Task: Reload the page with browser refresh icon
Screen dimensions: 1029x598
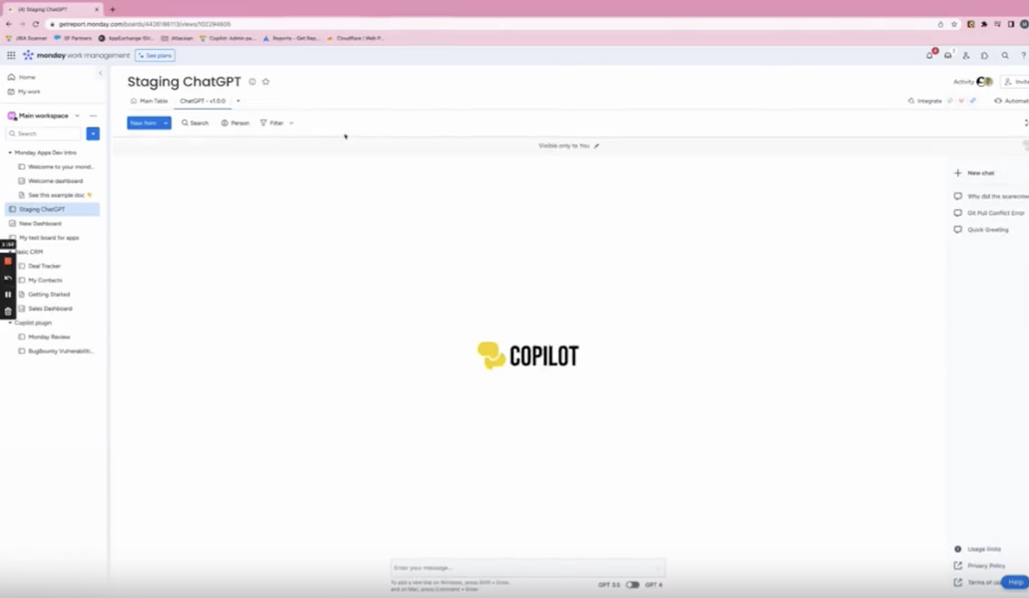Action: (x=36, y=24)
